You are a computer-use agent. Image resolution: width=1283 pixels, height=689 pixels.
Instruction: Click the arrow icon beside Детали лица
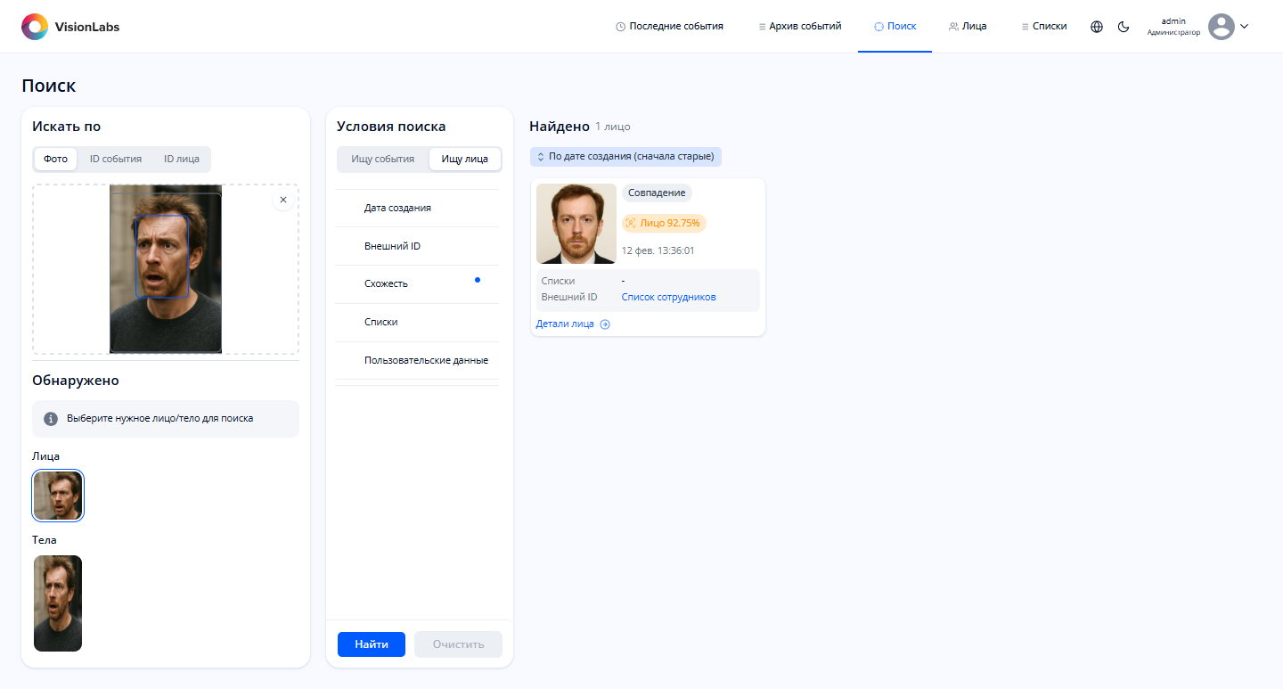pos(605,324)
